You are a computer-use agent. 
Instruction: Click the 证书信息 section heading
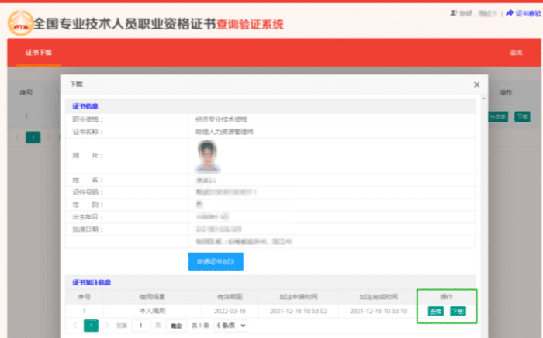[85, 106]
